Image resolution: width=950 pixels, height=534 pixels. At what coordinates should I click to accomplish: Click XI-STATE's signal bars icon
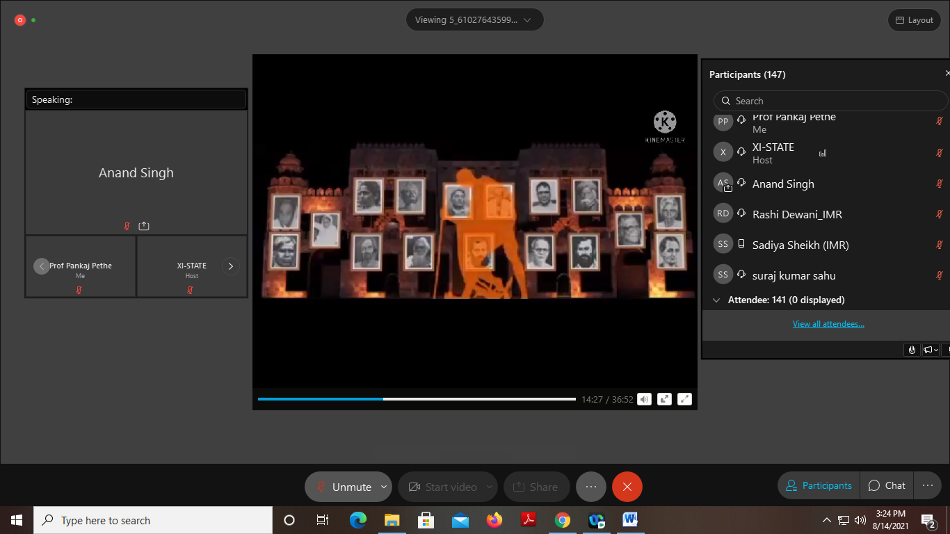coord(823,153)
